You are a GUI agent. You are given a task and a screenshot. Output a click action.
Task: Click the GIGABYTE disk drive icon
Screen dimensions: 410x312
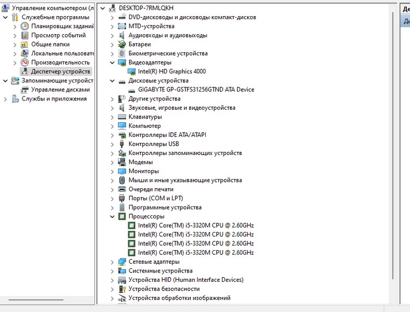point(131,90)
